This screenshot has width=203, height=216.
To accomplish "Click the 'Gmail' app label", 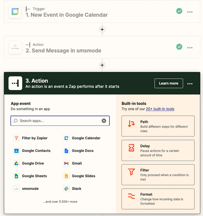I will tap(77, 163).
